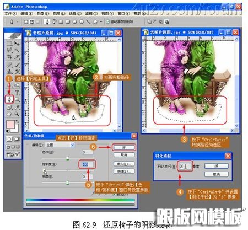The image size is (248, 230).
Task: Choose the Move tool in the toolbox
Action: [x=17, y=44]
